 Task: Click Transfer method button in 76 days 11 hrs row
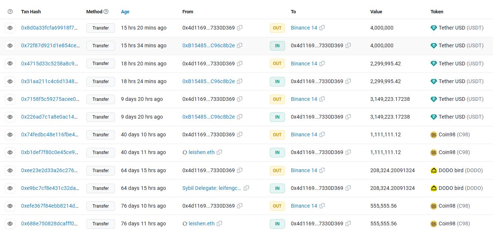click(x=101, y=224)
